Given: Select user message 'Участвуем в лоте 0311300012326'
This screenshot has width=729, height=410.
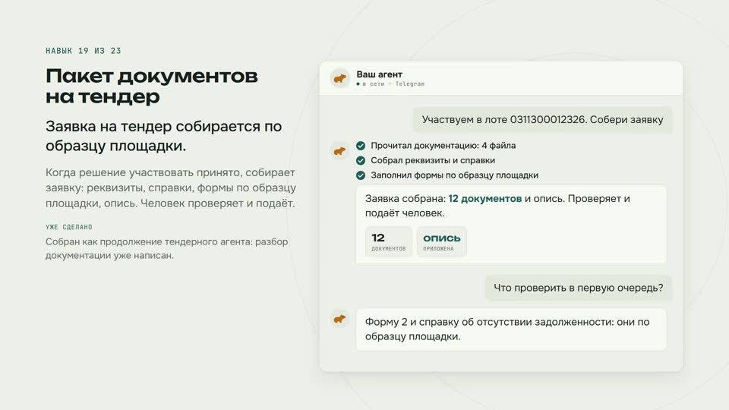Looking at the screenshot, I should click(542, 120).
